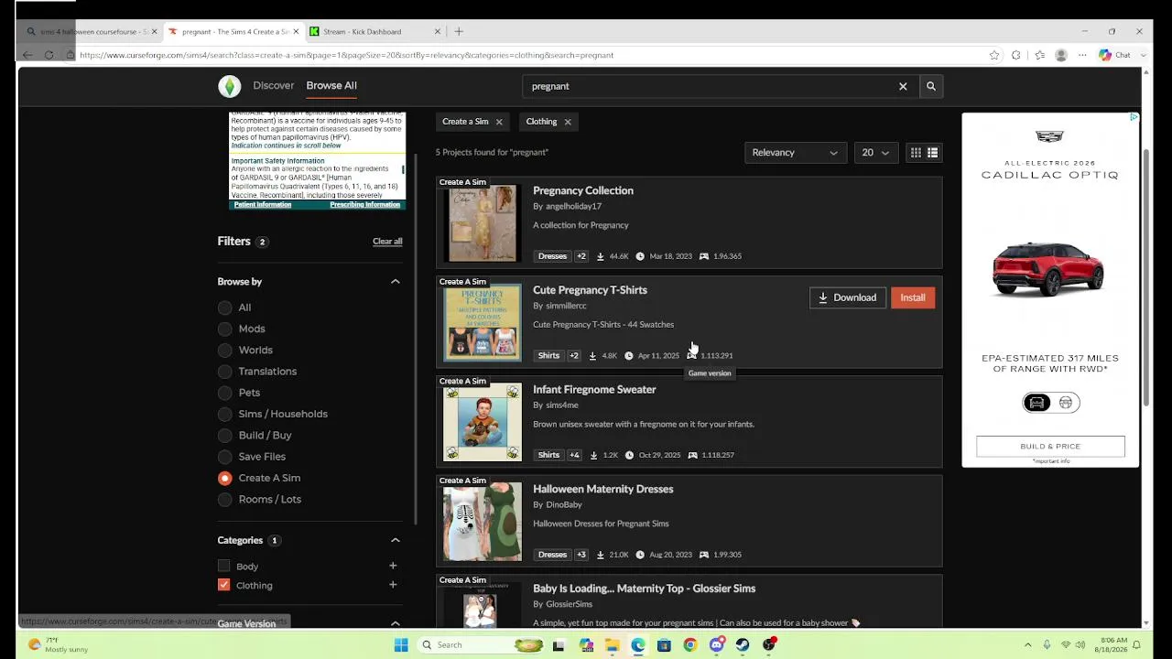Image resolution: width=1172 pixels, height=659 pixels.
Task: Open Google Chrome from the taskbar
Action: click(690, 645)
